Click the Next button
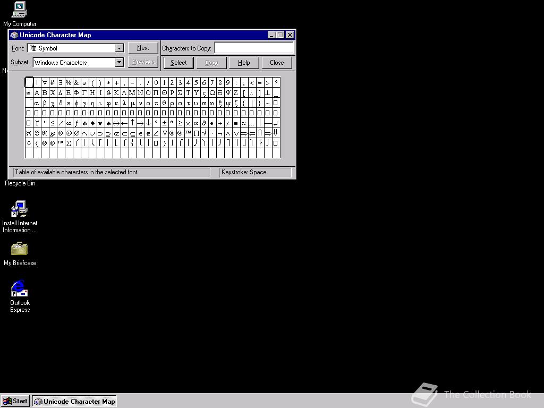 click(142, 47)
